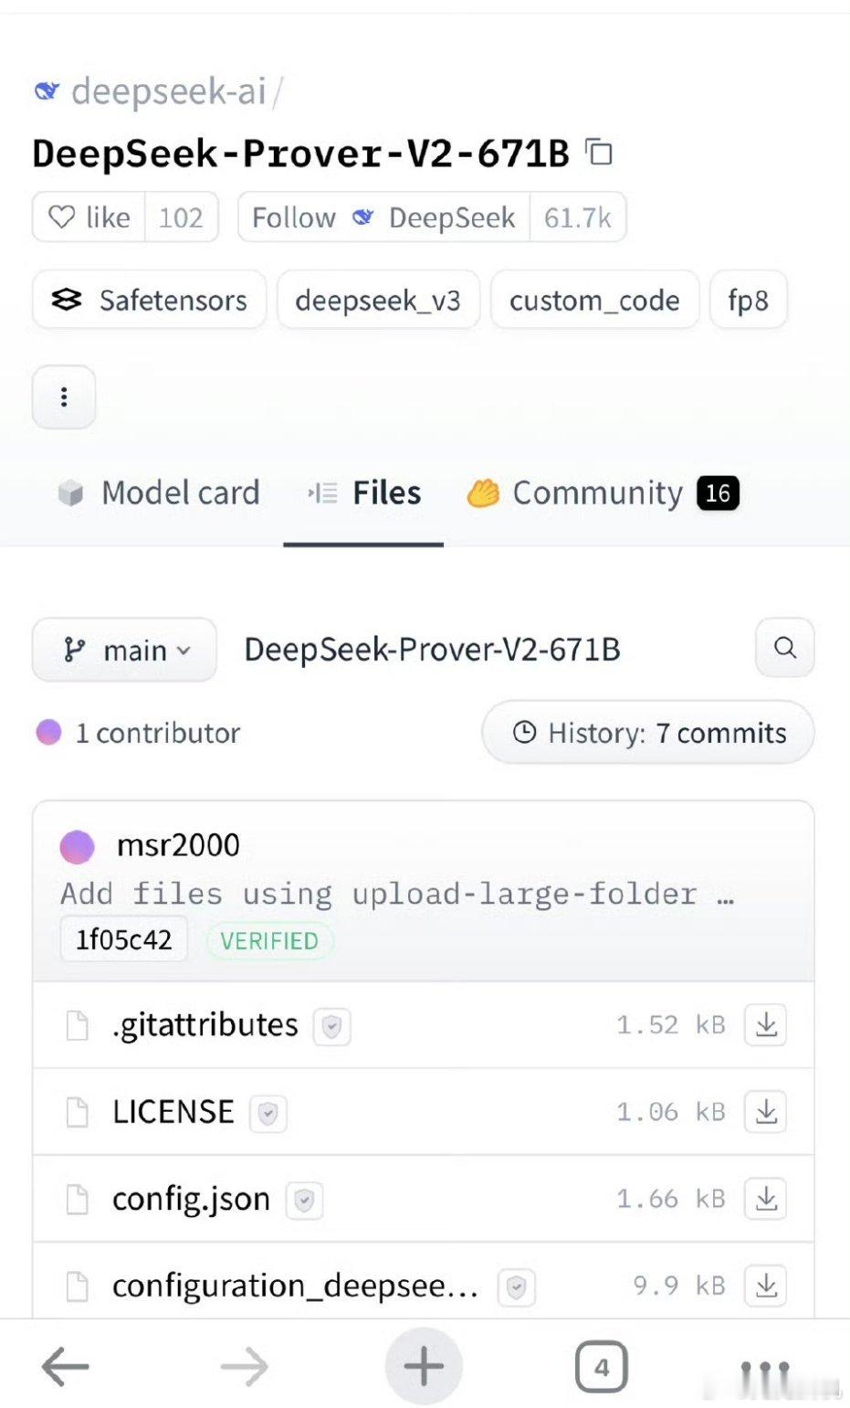Select the Safetensors tag
850x1408 pixels.
coord(150,300)
